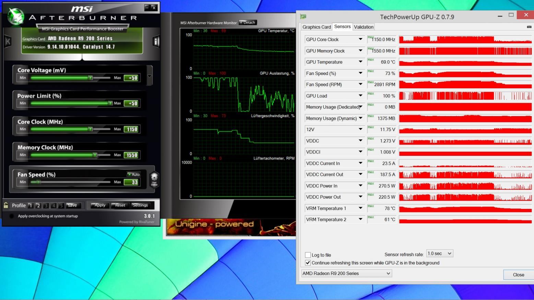Click the GPU-Z title bar app icon
The image size is (534, 300).
point(303,16)
